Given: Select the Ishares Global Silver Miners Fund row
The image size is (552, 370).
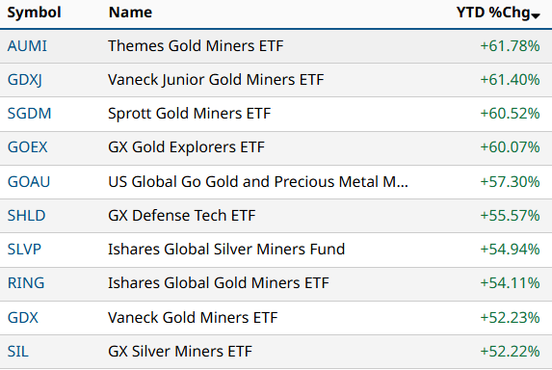Looking at the screenshot, I should [276, 250].
